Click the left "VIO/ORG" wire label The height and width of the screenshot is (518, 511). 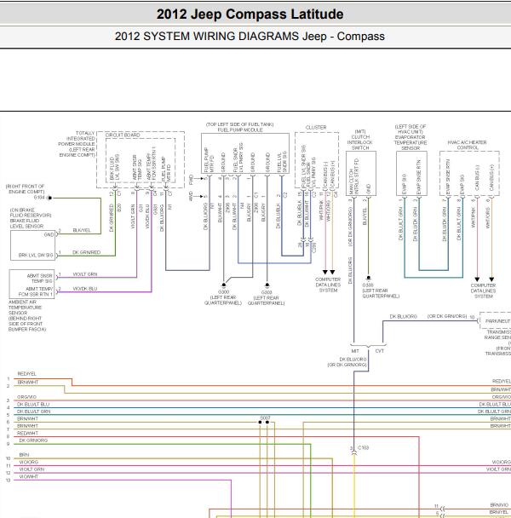pyautogui.click(x=29, y=462)
